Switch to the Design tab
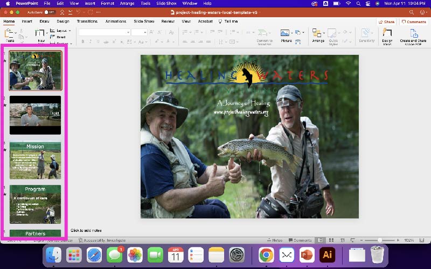Image resolution: width=431 pixels, height=269 pixels. (x=63, y=21)
